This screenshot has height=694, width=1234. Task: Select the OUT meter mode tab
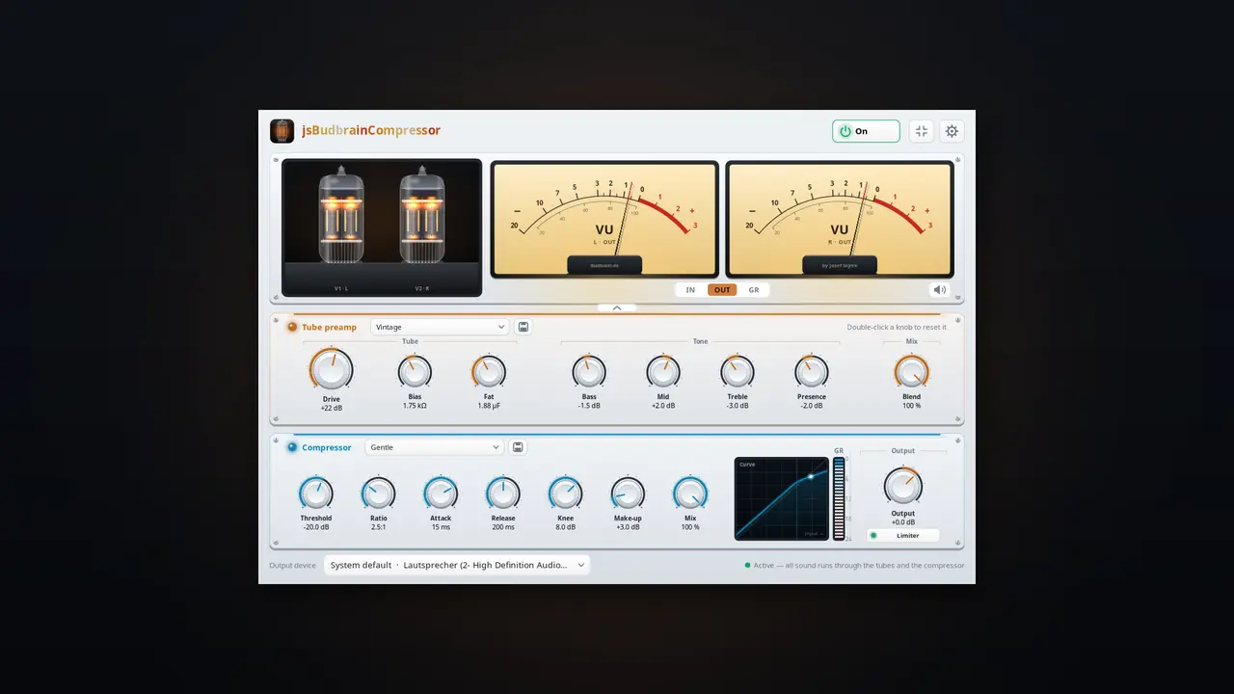(722, 289)
